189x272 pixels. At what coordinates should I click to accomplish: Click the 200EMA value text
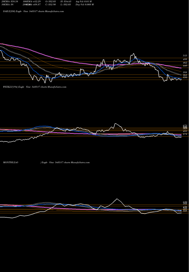pos(33,5)
